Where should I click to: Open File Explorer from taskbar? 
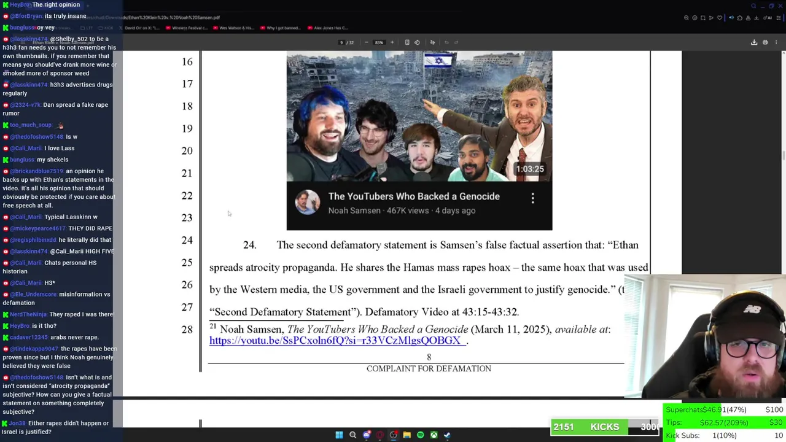point(407,435)
